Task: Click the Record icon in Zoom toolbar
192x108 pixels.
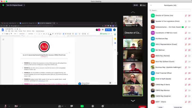Action: [x=93, y=106]
